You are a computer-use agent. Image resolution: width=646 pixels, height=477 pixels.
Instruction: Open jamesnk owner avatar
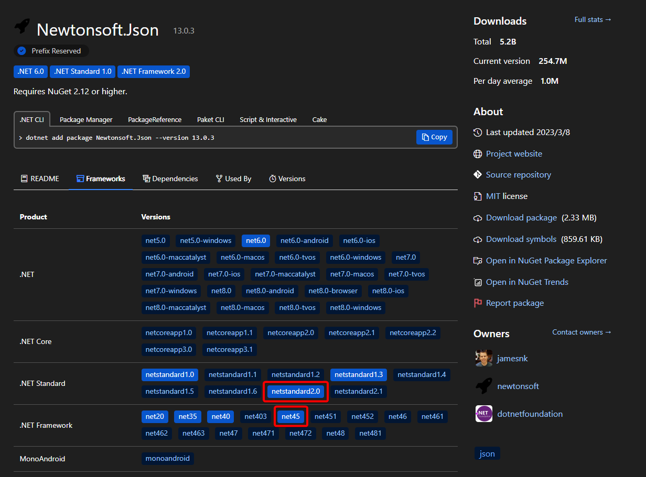point(483,359)
